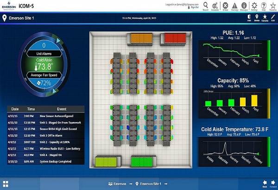Select the System Backup Completed event
Viewport: 278px width, 190px height.
click(46, 161)
